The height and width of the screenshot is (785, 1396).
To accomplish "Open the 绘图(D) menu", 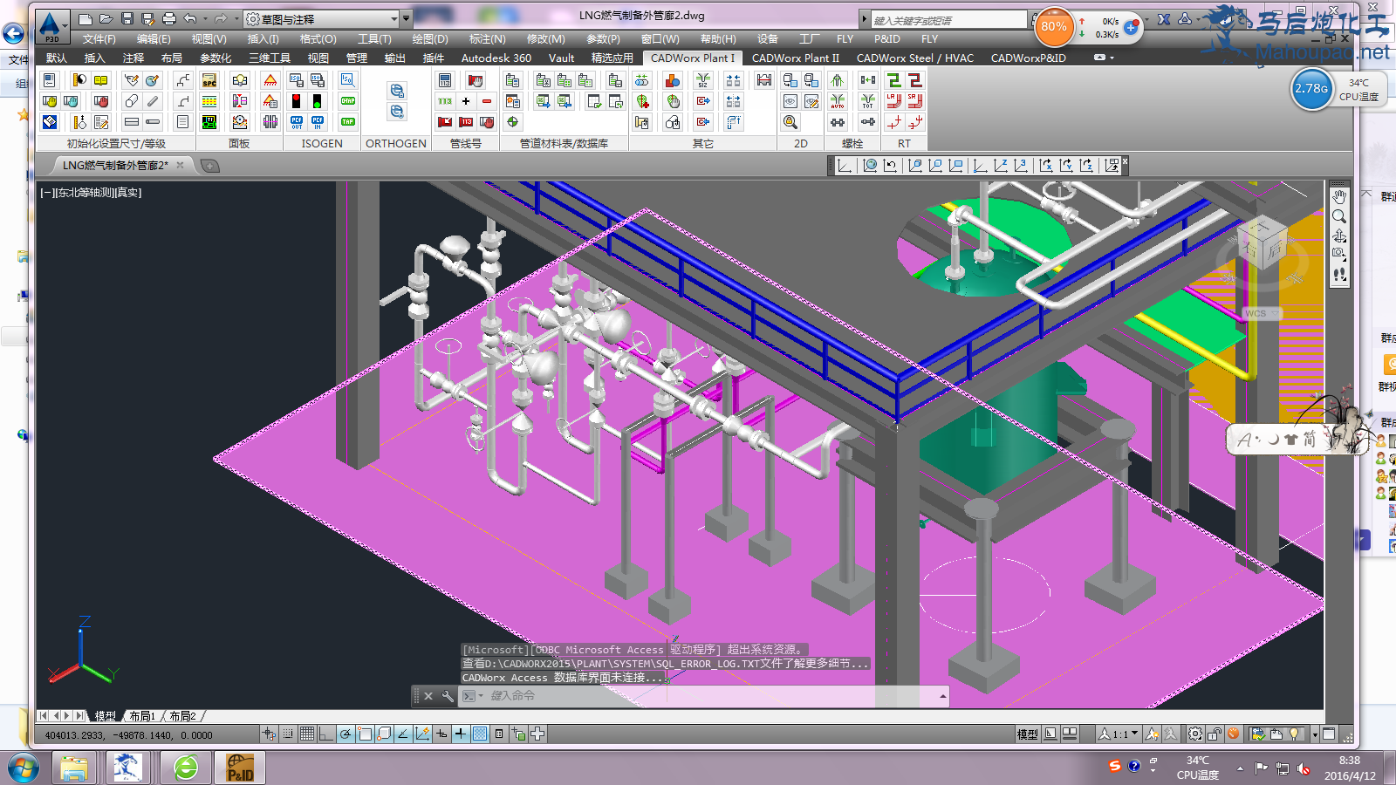I will point(429,39).
